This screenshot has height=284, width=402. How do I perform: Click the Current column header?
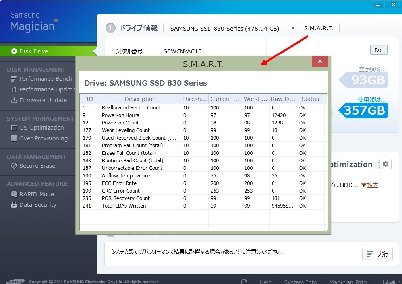click(x=225, y=99)
